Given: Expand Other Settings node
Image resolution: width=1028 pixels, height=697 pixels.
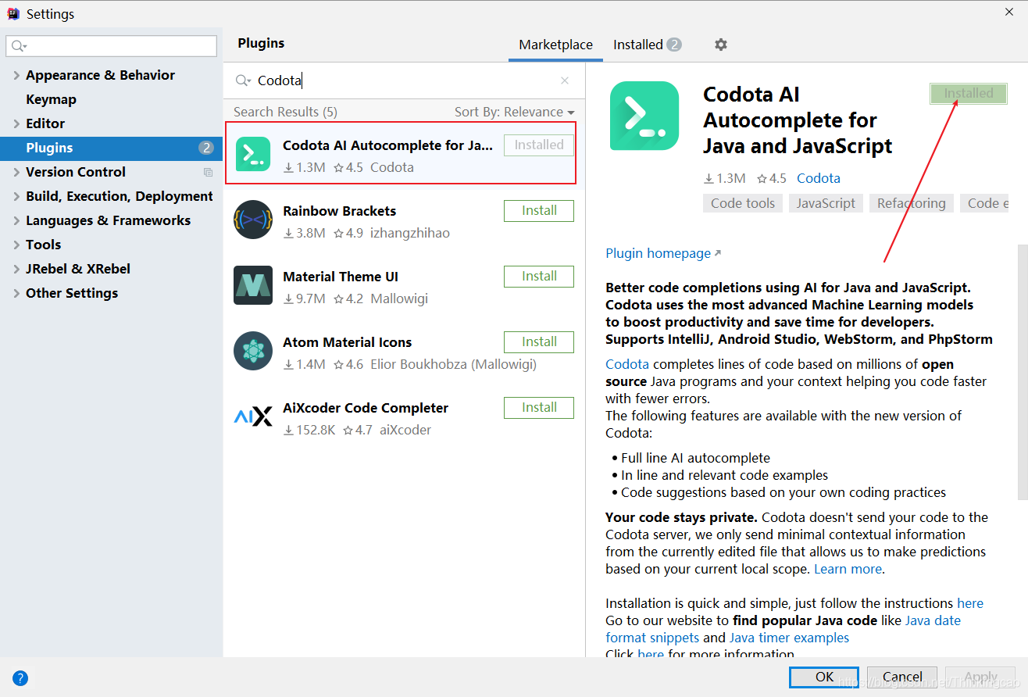Looking at the screenshot, I should pyautogui.click(x=16, y=293).
